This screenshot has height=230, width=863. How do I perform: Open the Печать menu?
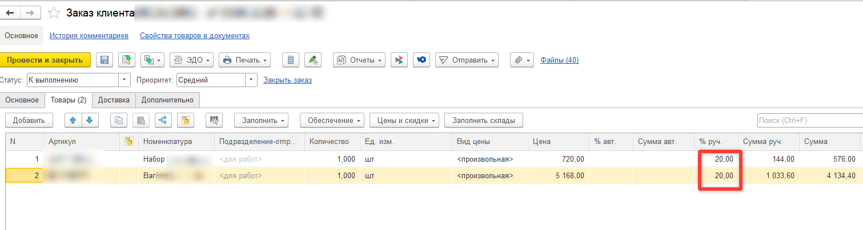point(245,60)
